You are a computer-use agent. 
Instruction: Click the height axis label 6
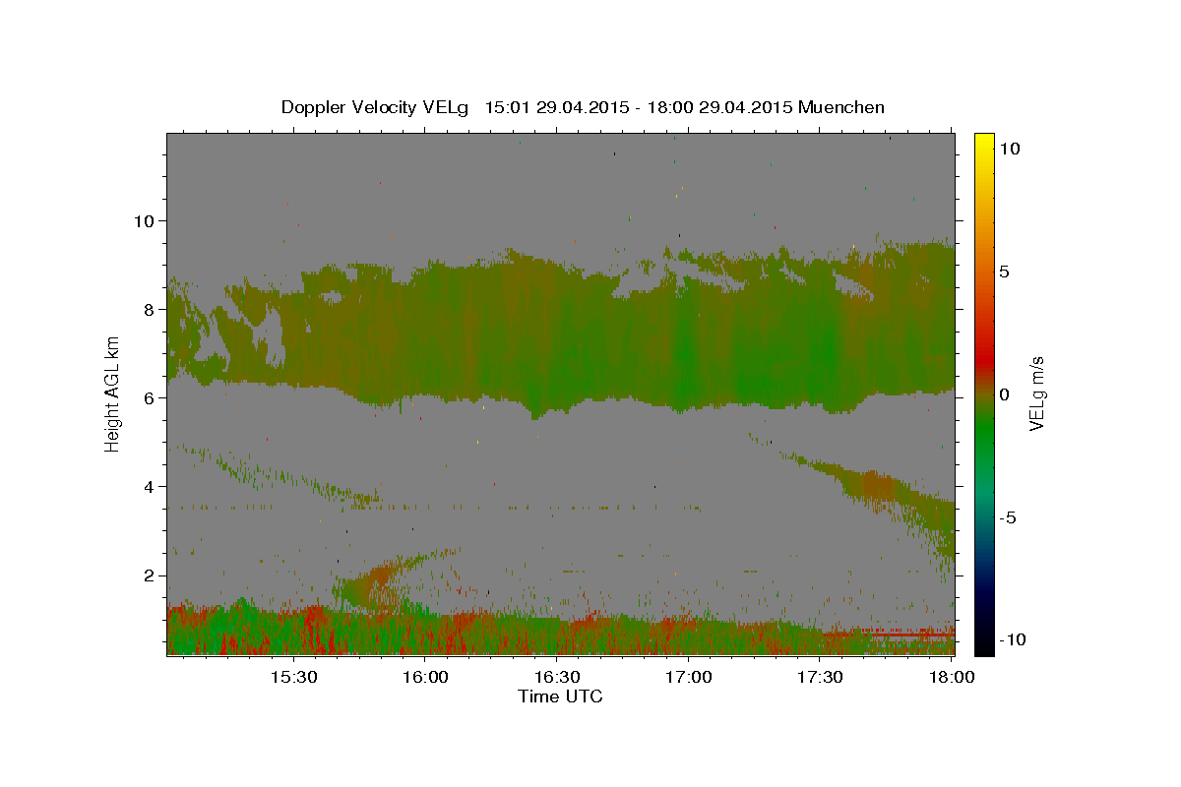[x=152, y=397]
